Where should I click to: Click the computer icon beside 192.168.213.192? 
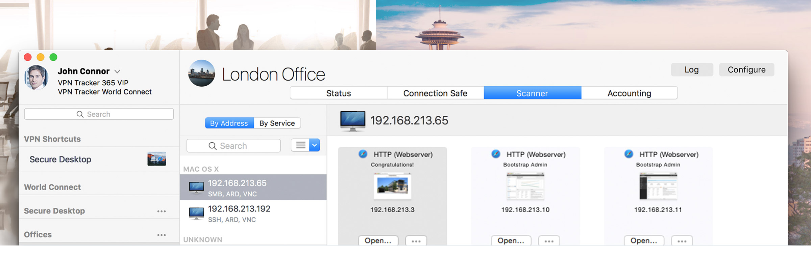196,214
